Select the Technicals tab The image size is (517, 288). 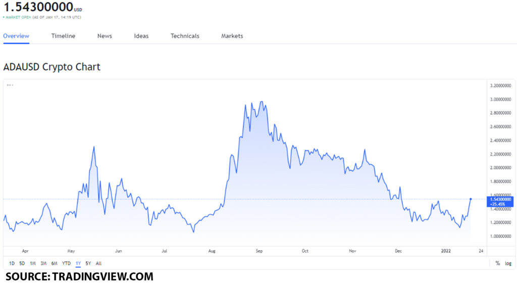[x=185, y=36]
